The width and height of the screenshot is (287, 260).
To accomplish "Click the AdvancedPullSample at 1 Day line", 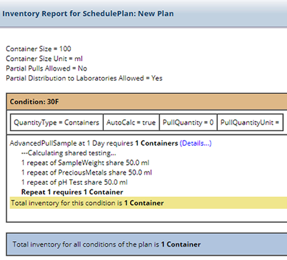I will pyautogui.click(x=111, y=143).
